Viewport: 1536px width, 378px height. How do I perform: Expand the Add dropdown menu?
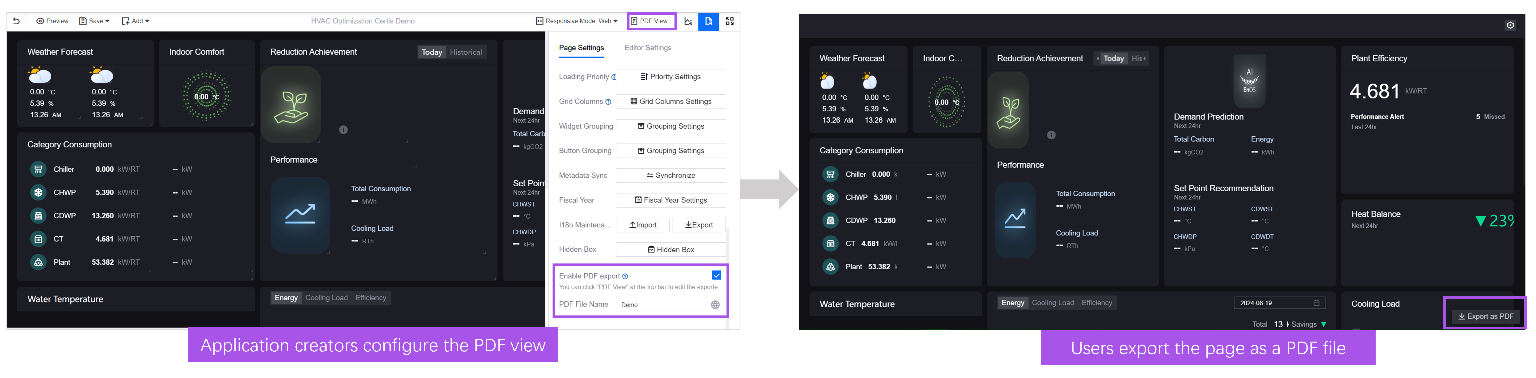pyautogui.click(x=136, y=21)
